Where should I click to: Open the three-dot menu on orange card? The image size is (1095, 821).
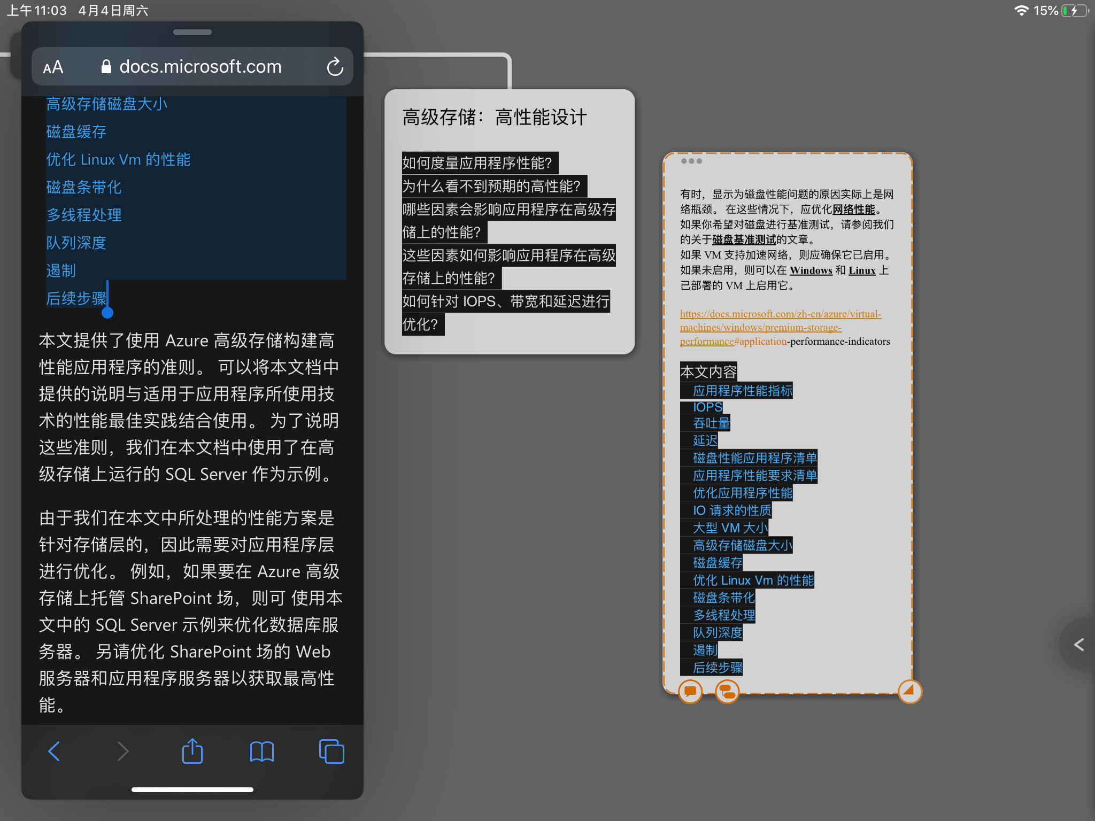tap(691, 161)
